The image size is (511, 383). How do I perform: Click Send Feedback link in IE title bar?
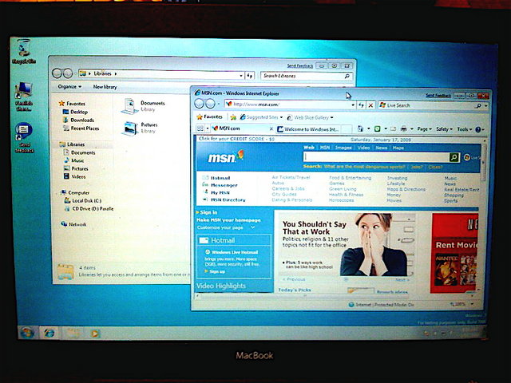(x=438, y=96)
